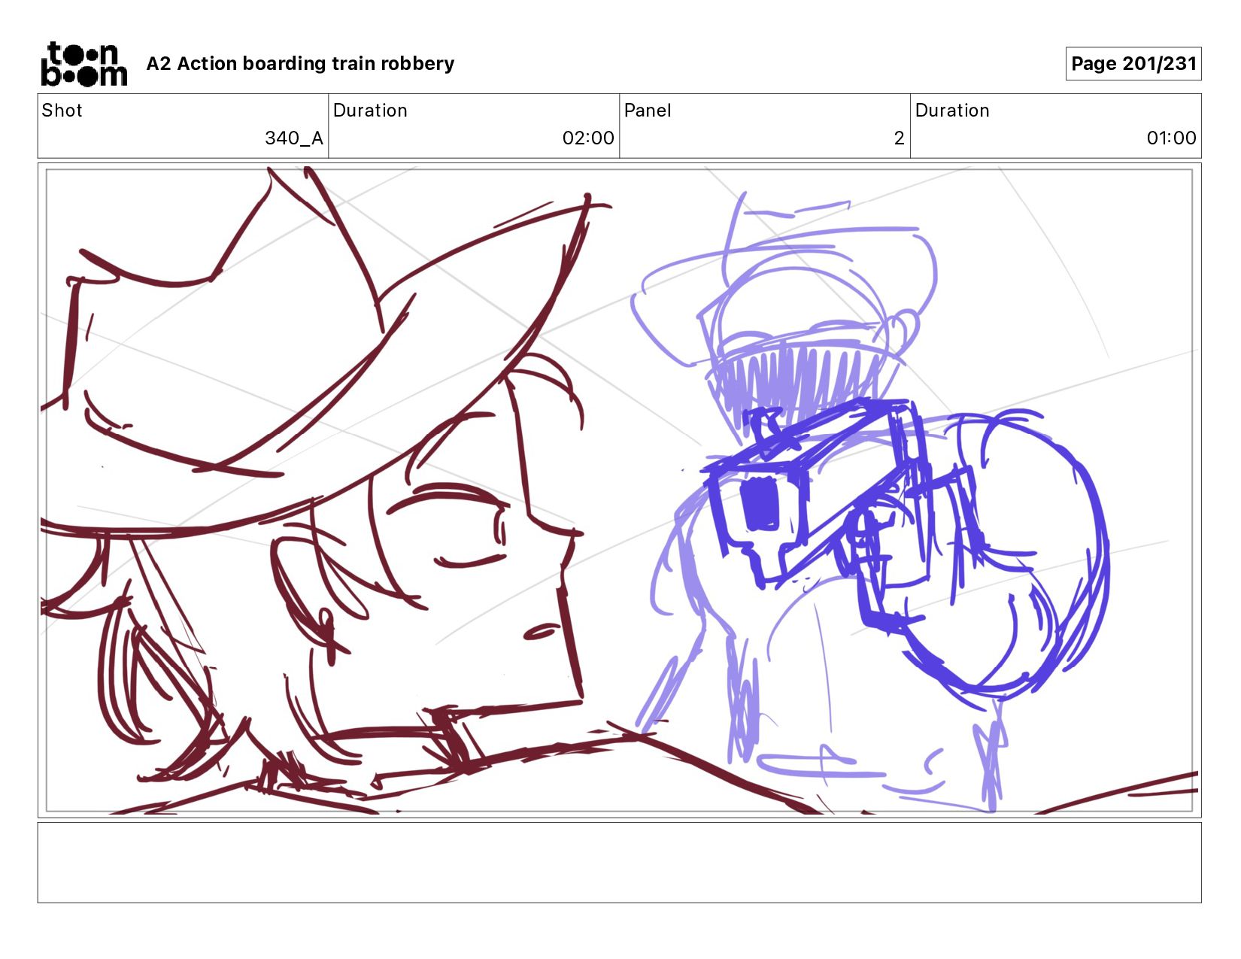The width and height of the screenshot is (1241, 959).
Task: Click the storyboard panel drawing thumbnail
Action: point(619,490)
